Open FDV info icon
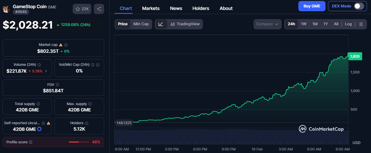 click(x=57, y=85)
